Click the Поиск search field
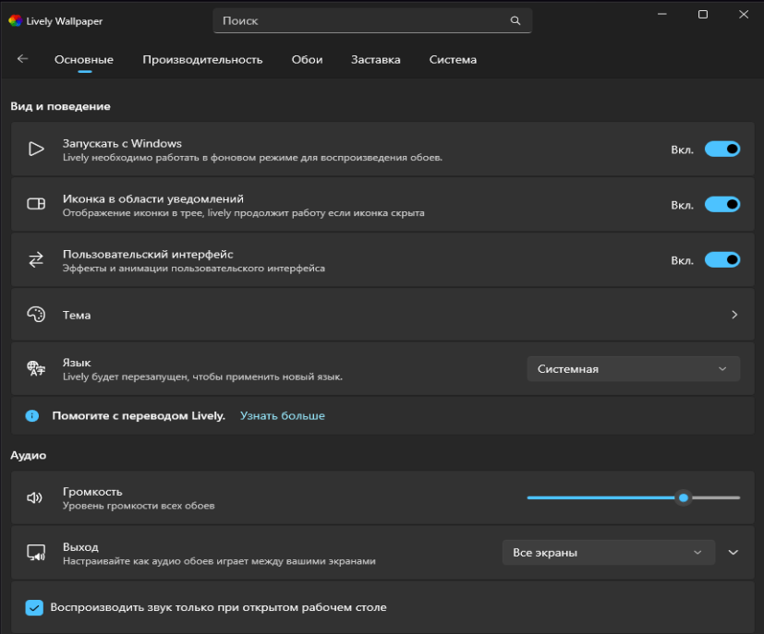764x634 pixels. 372,20
